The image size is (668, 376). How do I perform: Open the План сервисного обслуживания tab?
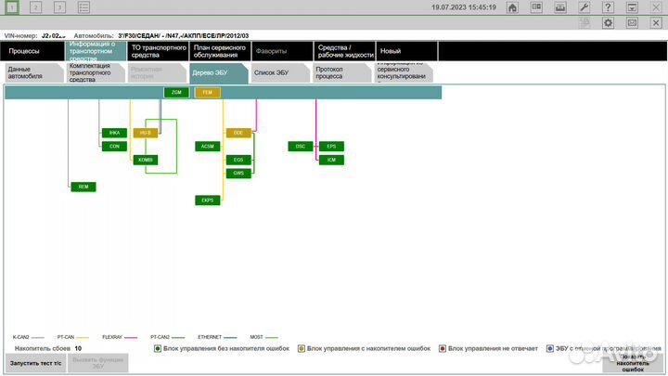pos(219,50)
